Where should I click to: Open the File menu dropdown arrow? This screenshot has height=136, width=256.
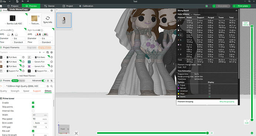(x=10, y=1)
